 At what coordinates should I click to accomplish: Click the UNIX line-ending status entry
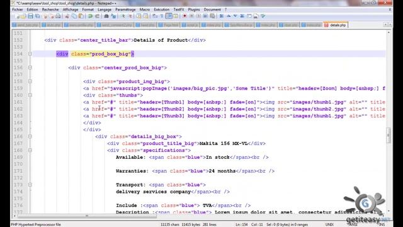tap(329, 224)
